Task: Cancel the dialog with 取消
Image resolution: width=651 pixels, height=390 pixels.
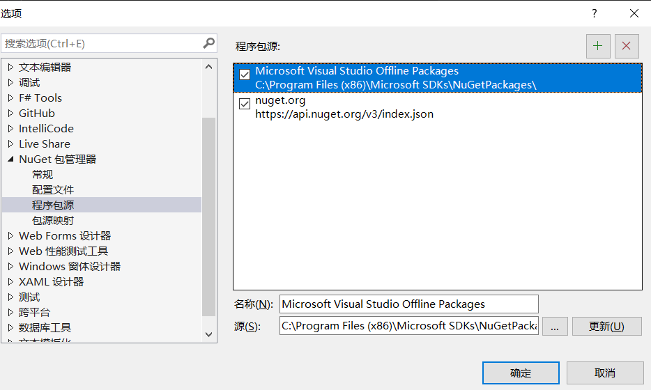Action: (605, 373)
